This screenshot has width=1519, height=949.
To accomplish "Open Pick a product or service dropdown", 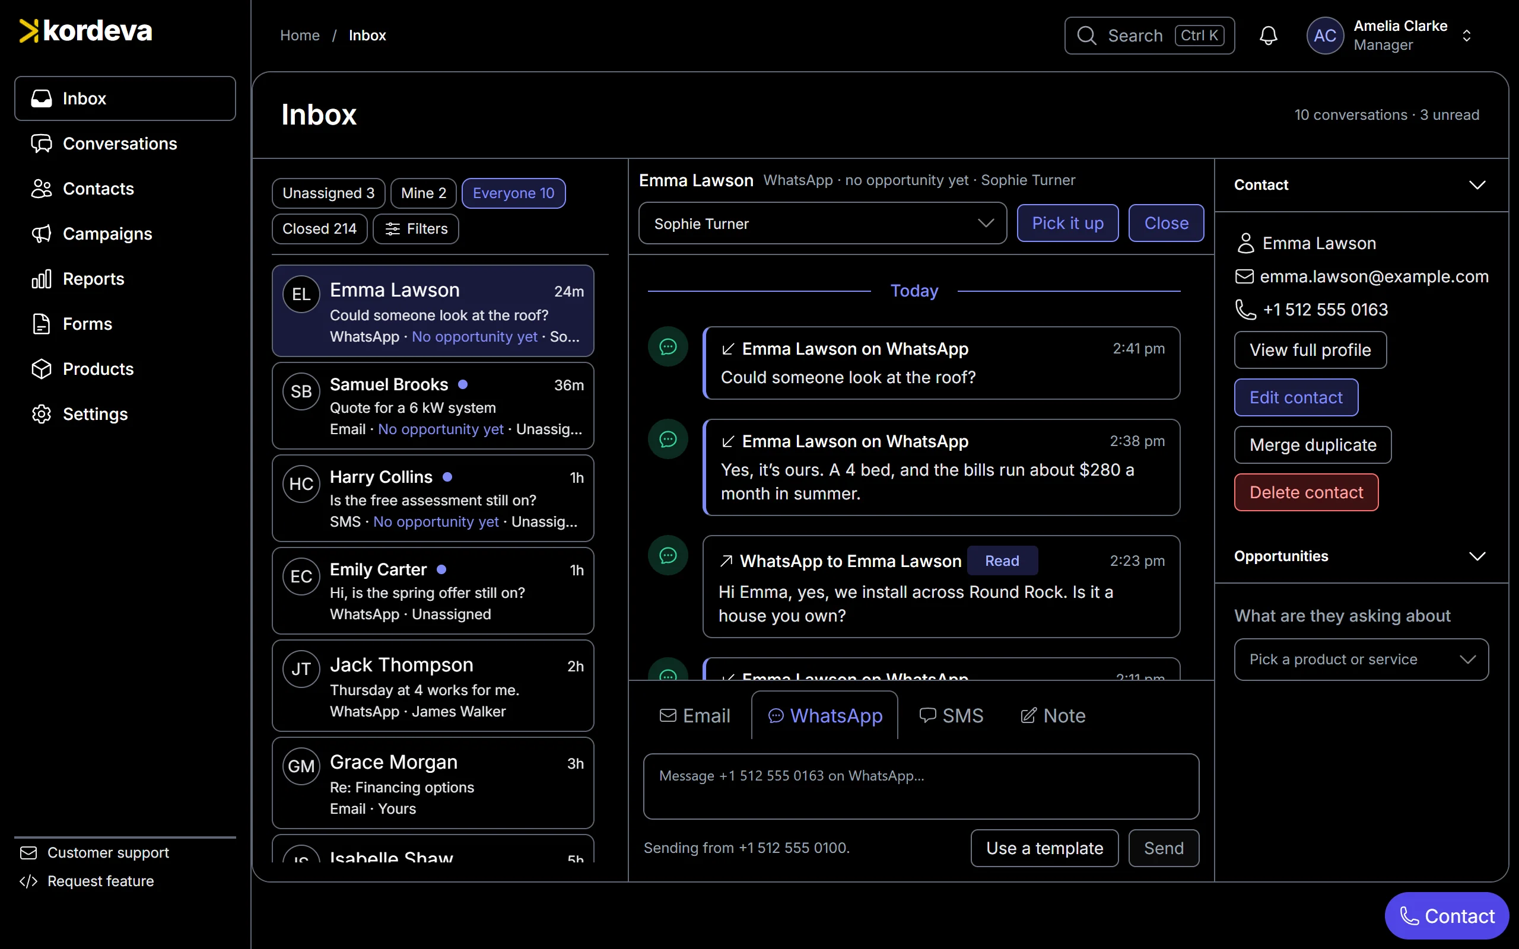I will coord(1361,660).
